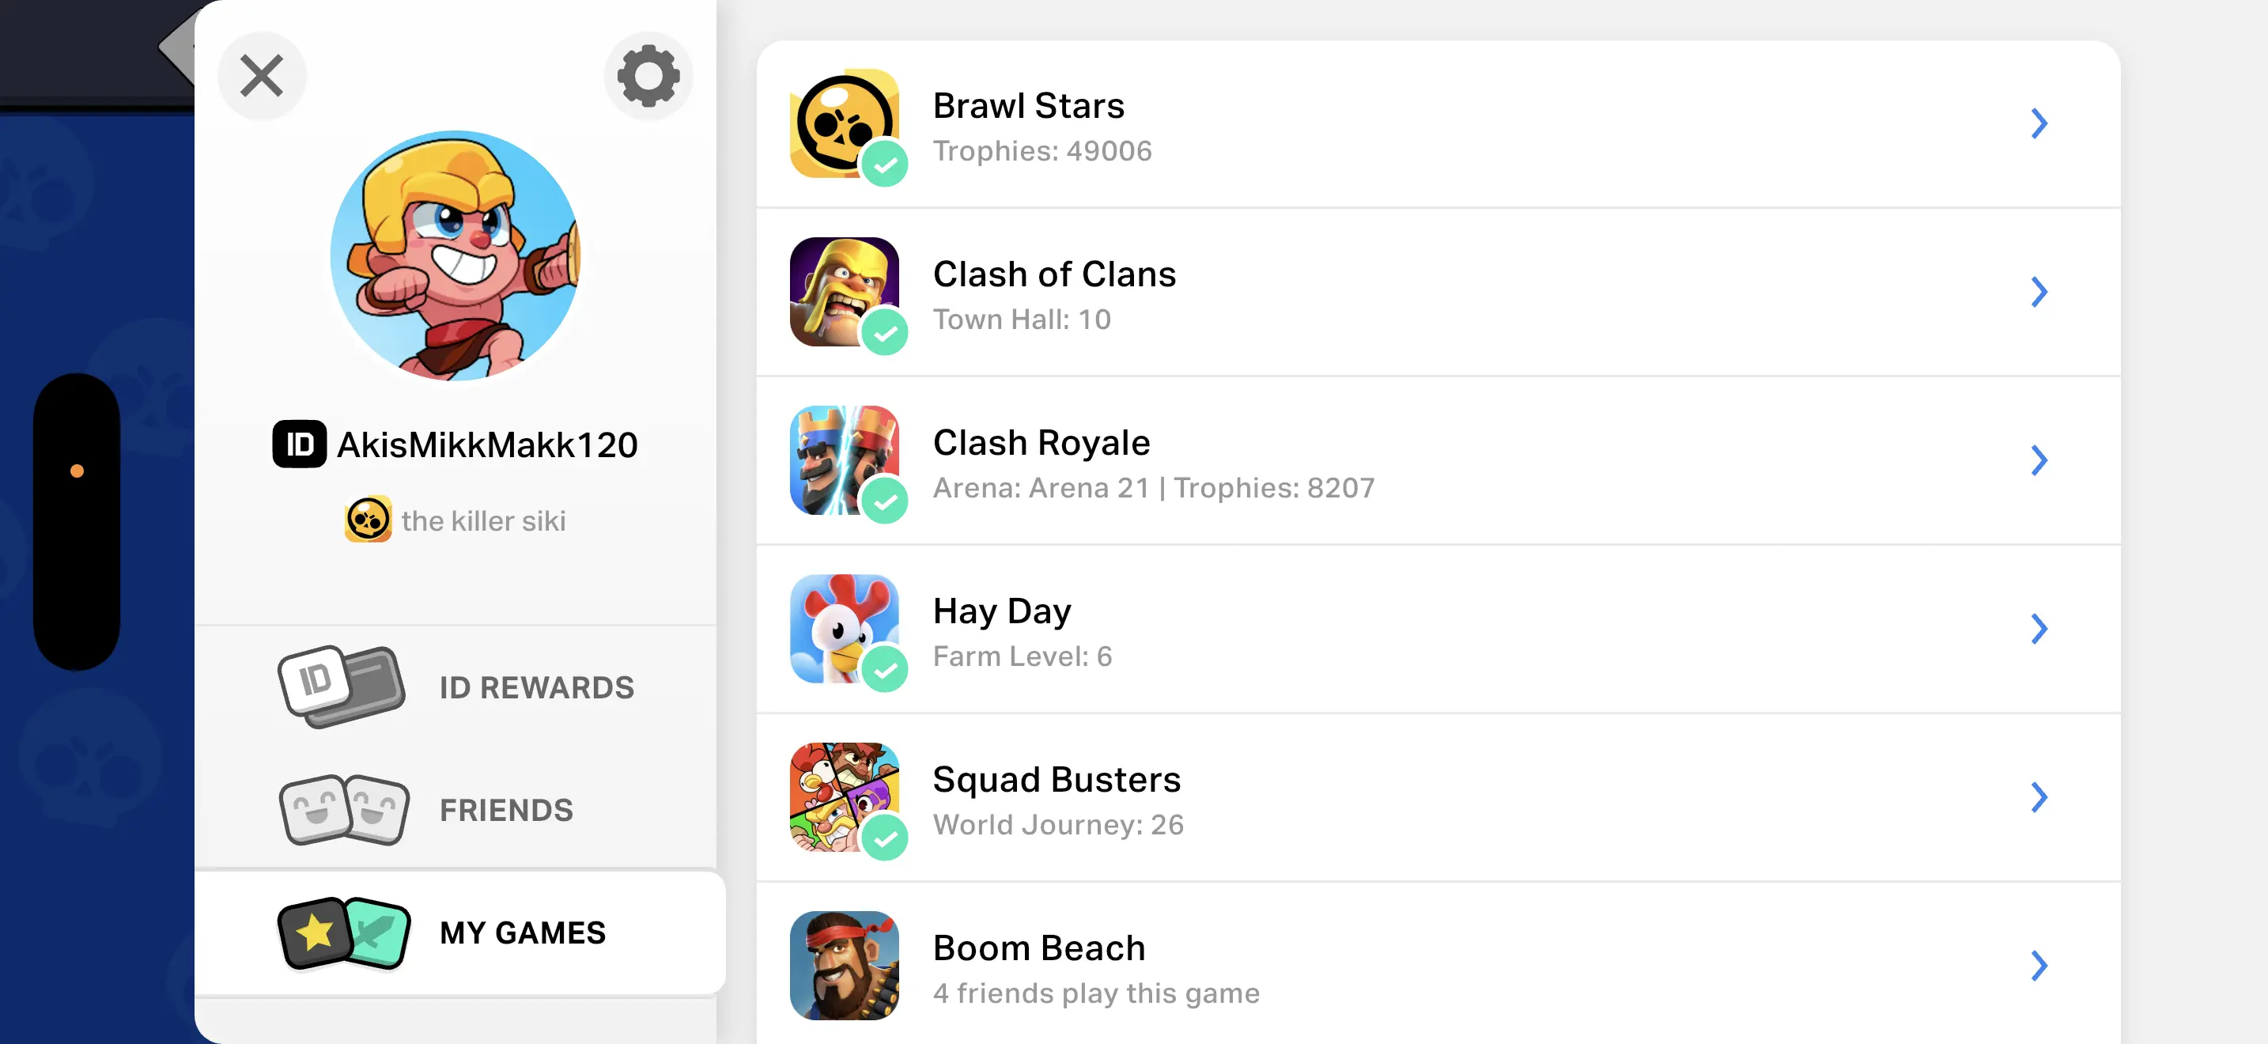Click the username AkisMikkMakk120
Viewport: 2268px width, 1044px height.
487,444
